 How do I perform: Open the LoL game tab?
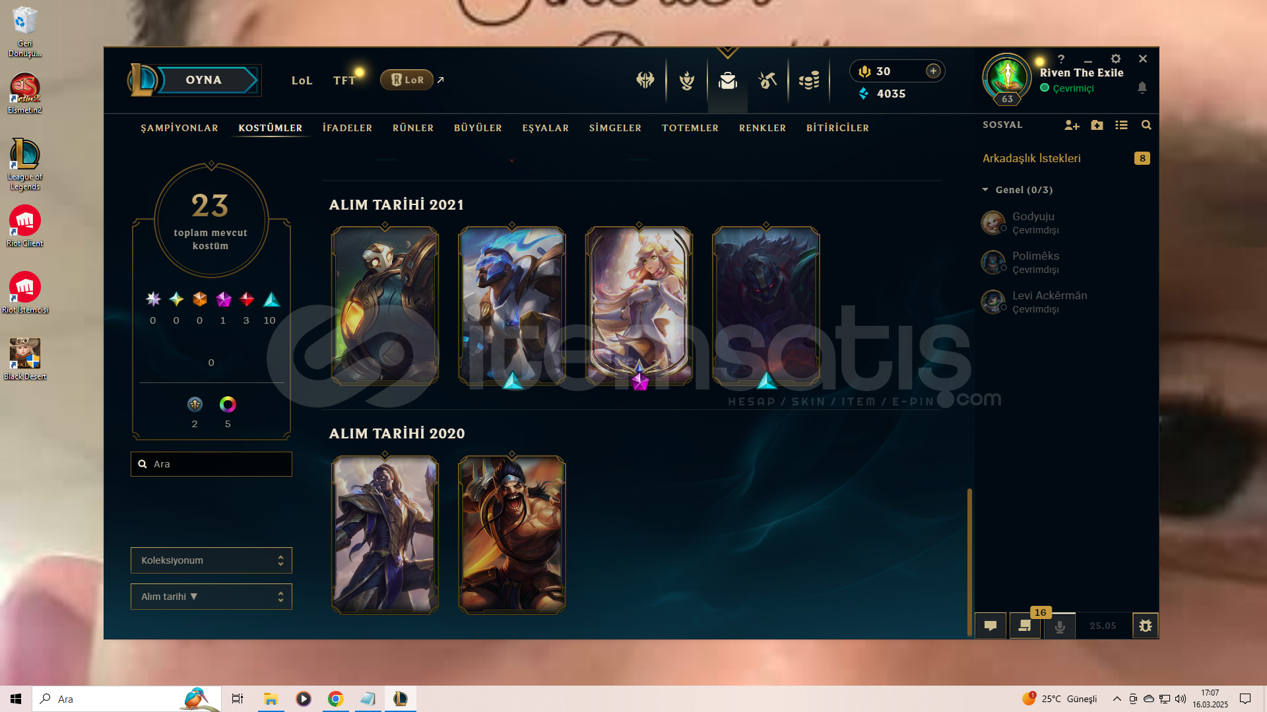click(x=302, y=80)
